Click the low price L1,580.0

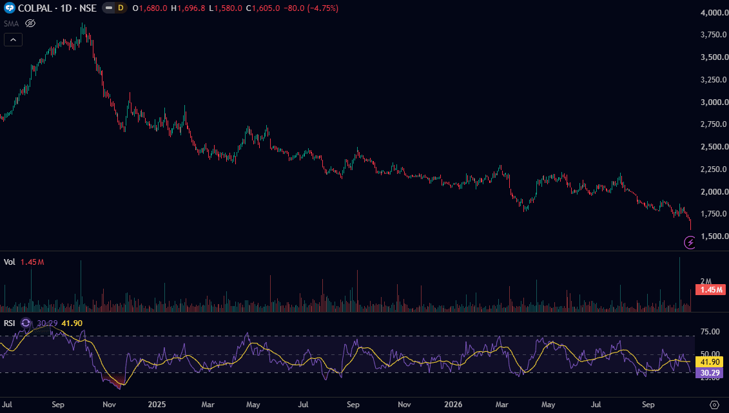pos(226,8)
